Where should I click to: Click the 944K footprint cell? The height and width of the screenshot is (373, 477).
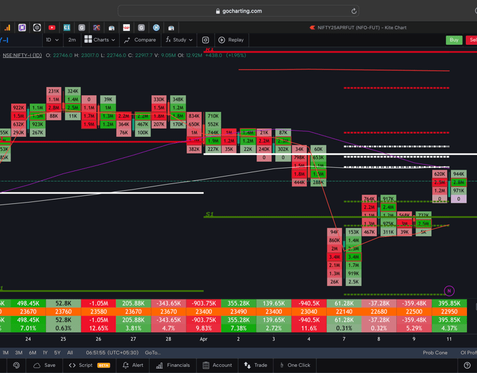click(x=458, y=174)
